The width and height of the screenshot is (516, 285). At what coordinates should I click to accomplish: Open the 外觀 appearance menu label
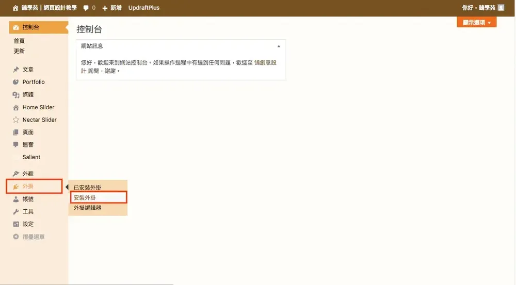coord(28,174)
